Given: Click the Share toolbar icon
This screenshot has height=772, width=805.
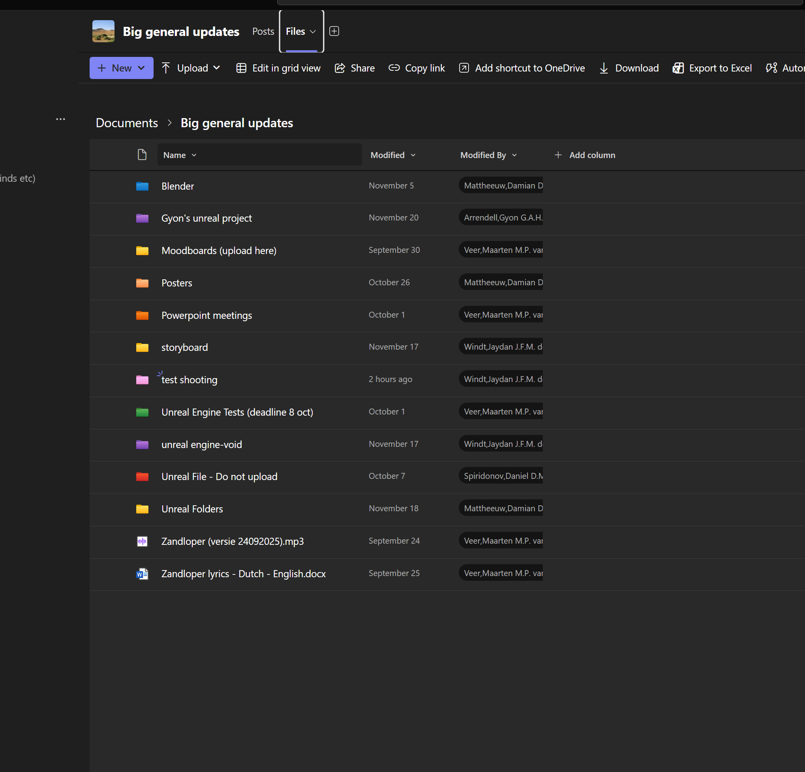Looking at the screenshot, I should pos(340,68).
